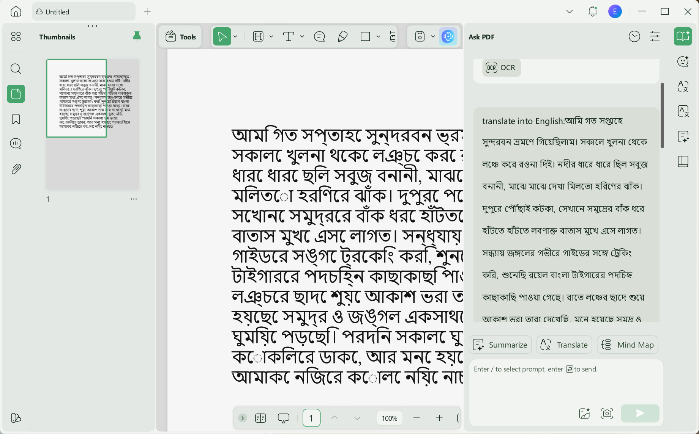This screenshot has width=699, height=434.
Task: Select the page thumbnails sidebar icon
Action: (16, 94)
